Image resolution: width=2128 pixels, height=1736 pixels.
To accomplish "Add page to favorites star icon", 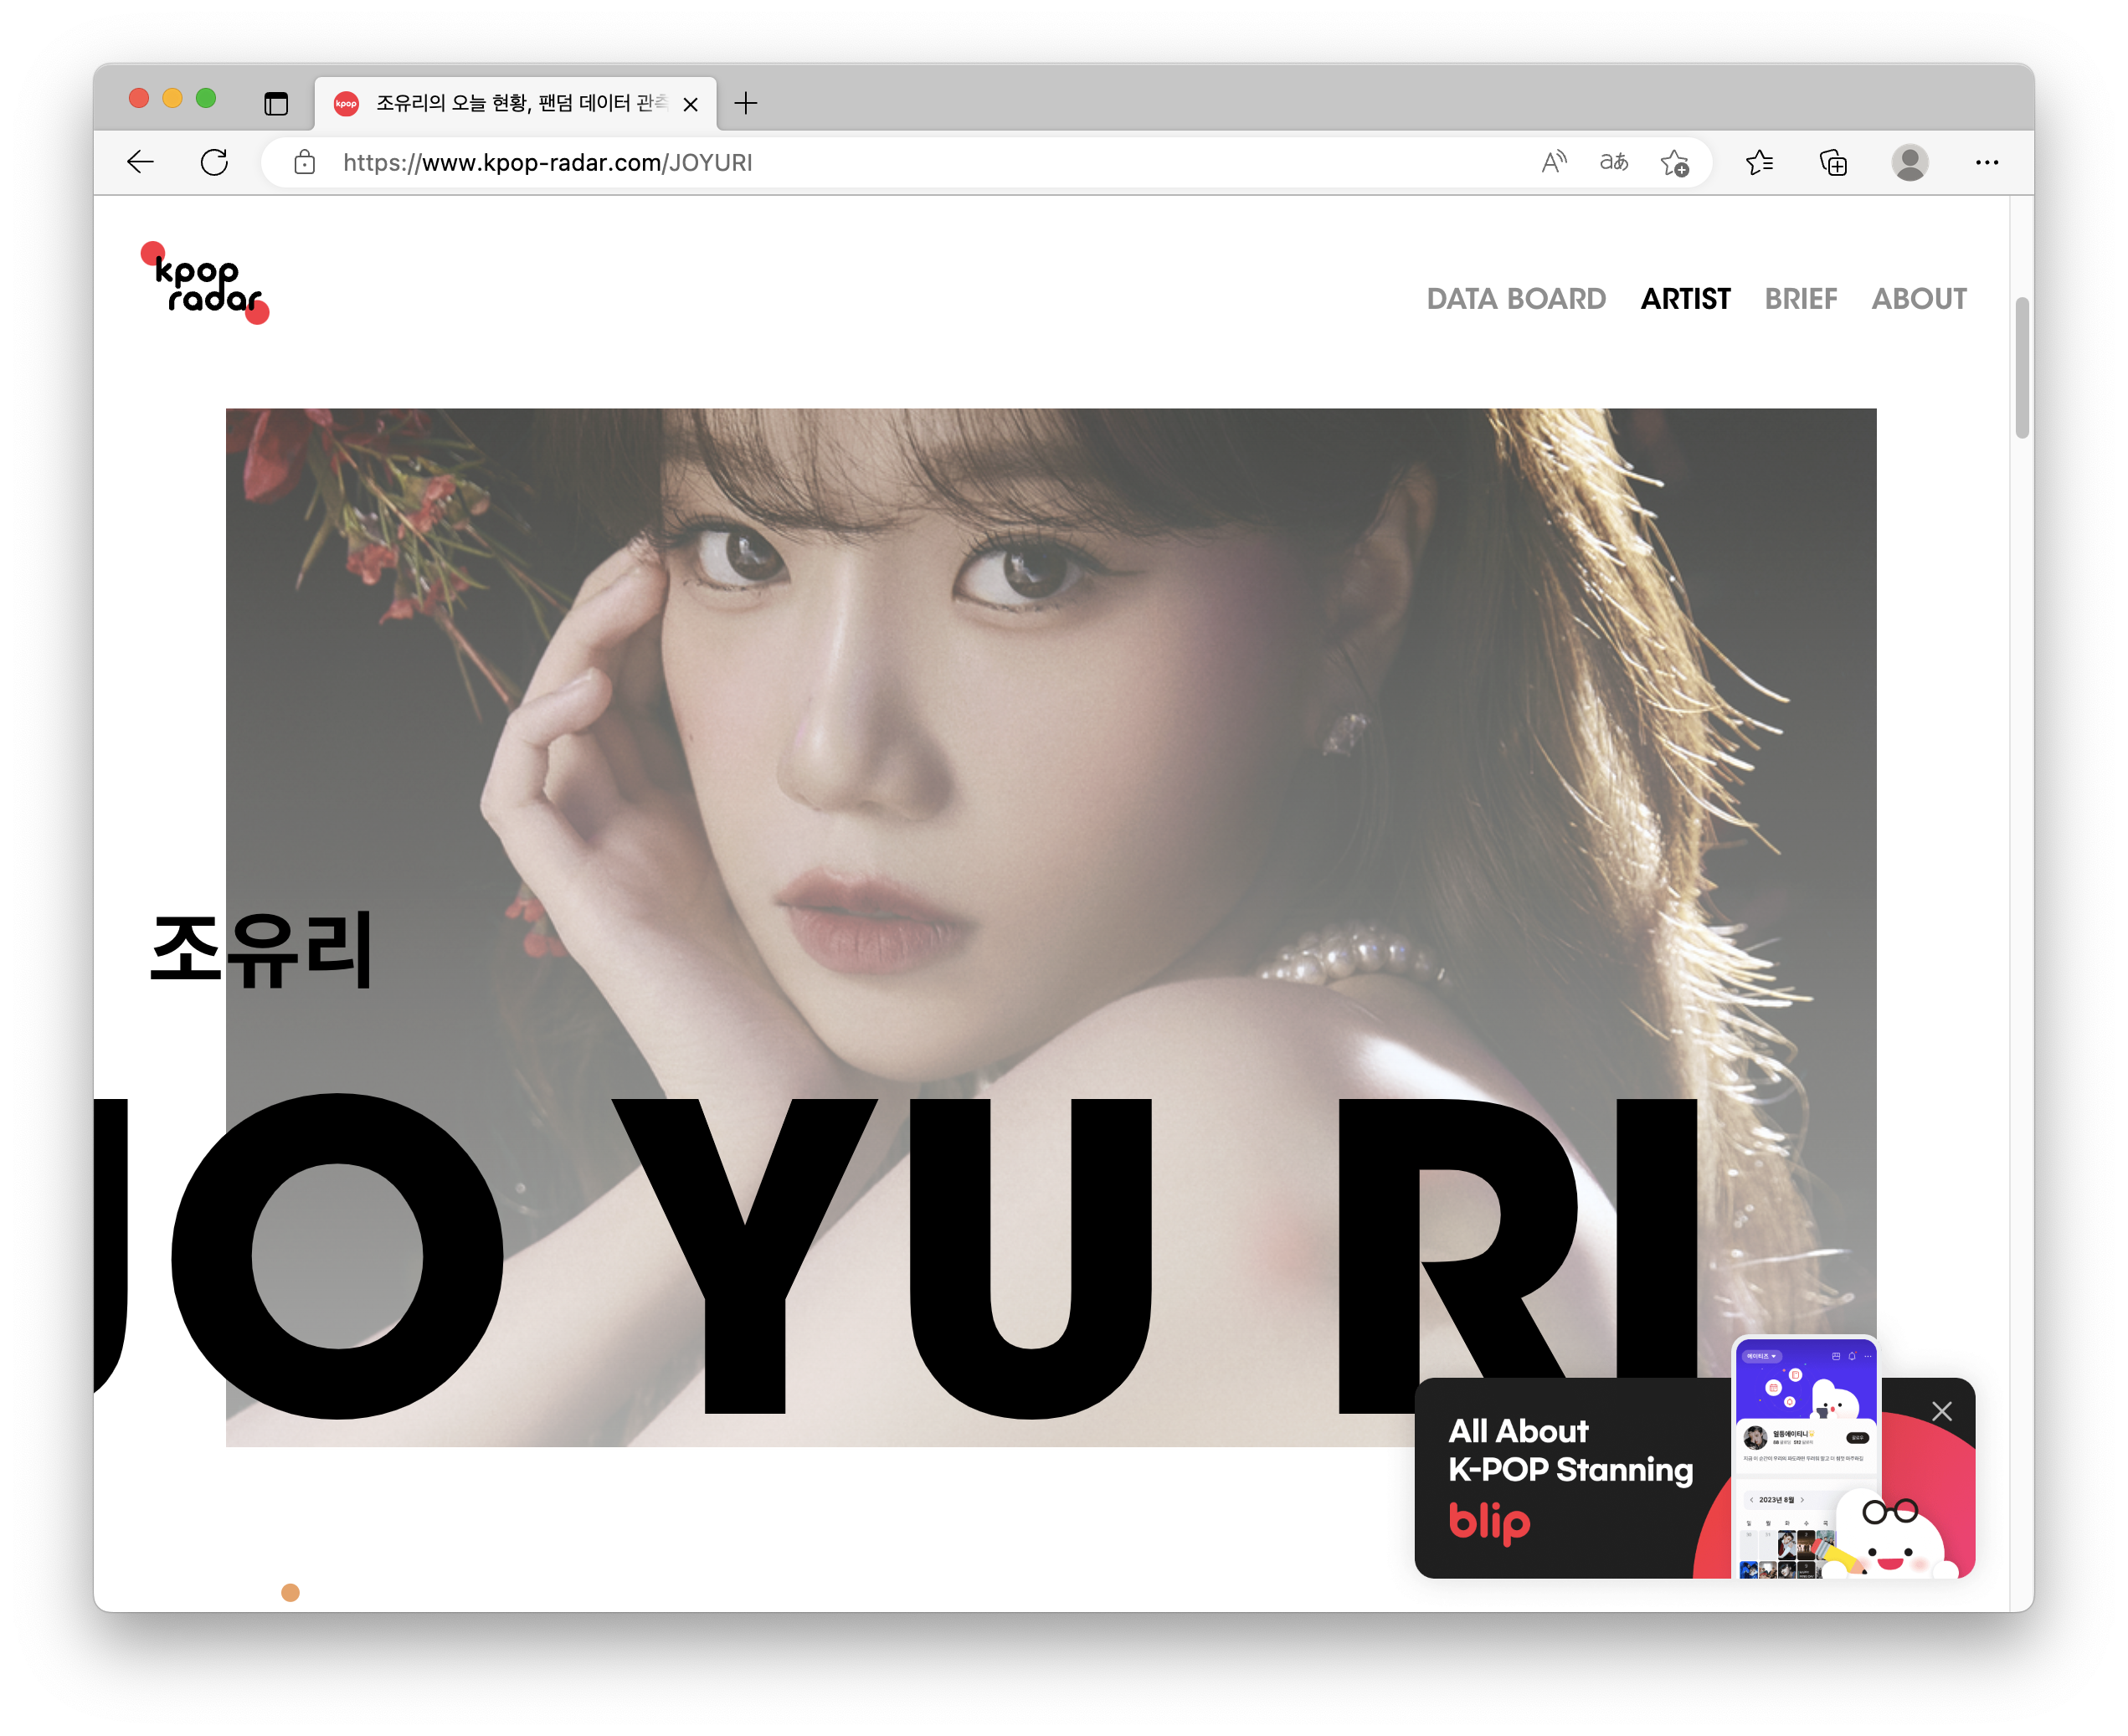I will [x=1674, y=162].
